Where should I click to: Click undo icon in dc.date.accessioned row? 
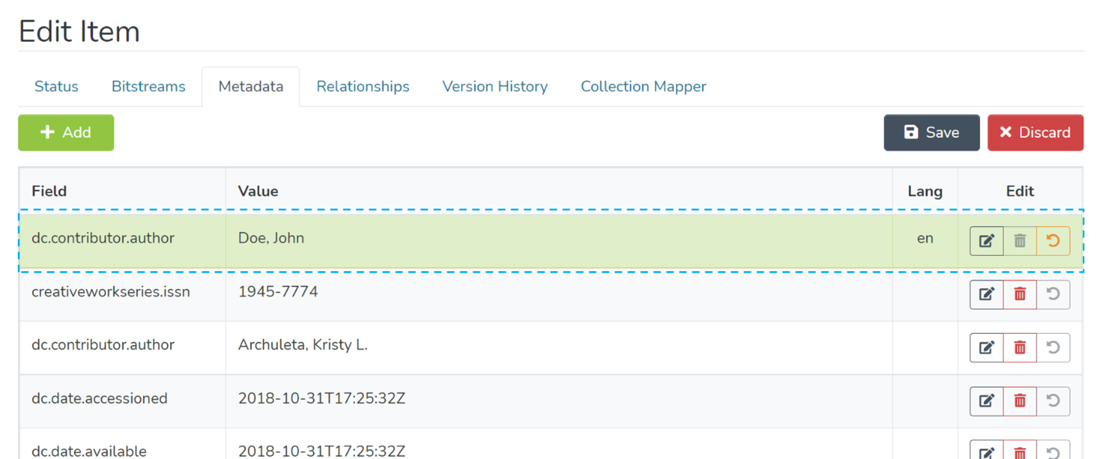[x=1053, y=401]
